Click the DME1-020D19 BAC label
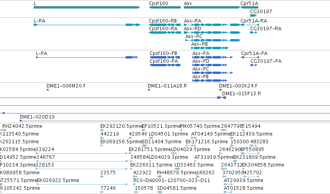 pos(37,117)
